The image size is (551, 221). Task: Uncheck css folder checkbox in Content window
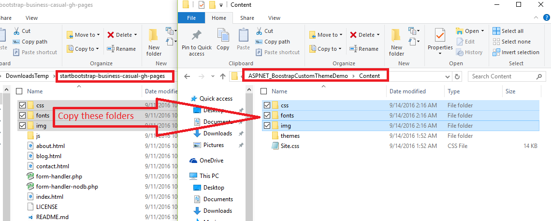pos(267,105)
